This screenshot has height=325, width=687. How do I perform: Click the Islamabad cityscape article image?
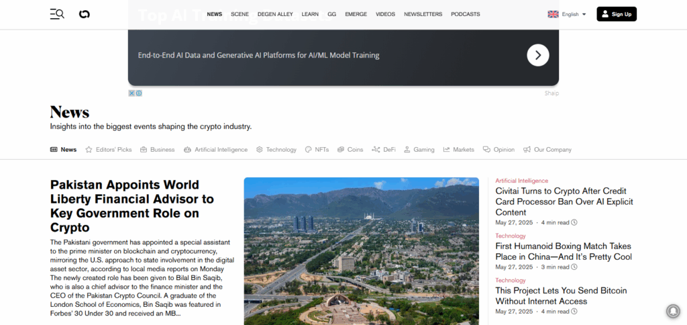tap(361, 251)
